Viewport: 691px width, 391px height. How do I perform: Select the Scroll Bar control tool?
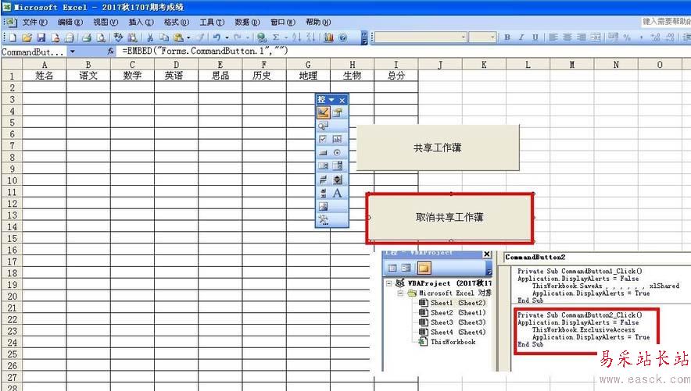(323, 193)
